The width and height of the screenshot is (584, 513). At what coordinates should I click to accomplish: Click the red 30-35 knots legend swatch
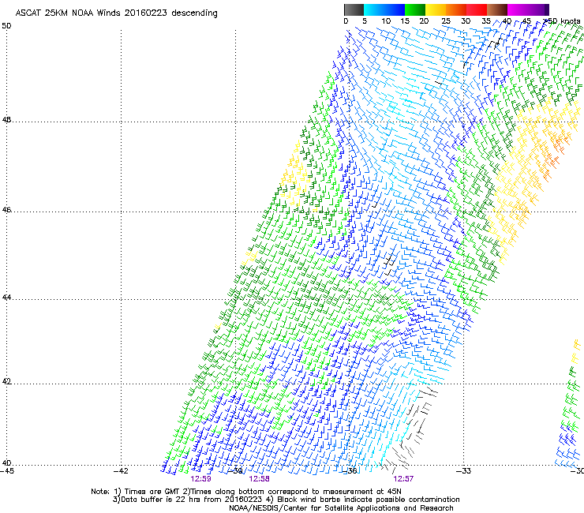tap(477, 9)
